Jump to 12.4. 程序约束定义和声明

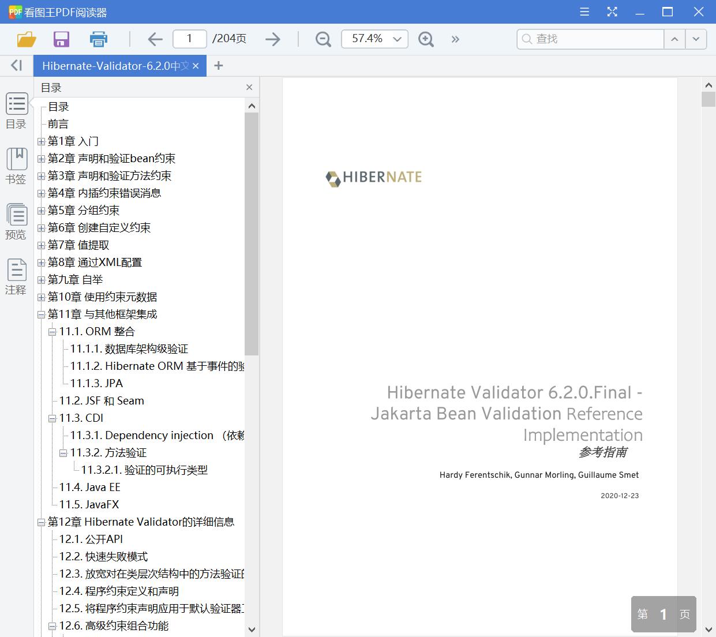tap(119, 591)
